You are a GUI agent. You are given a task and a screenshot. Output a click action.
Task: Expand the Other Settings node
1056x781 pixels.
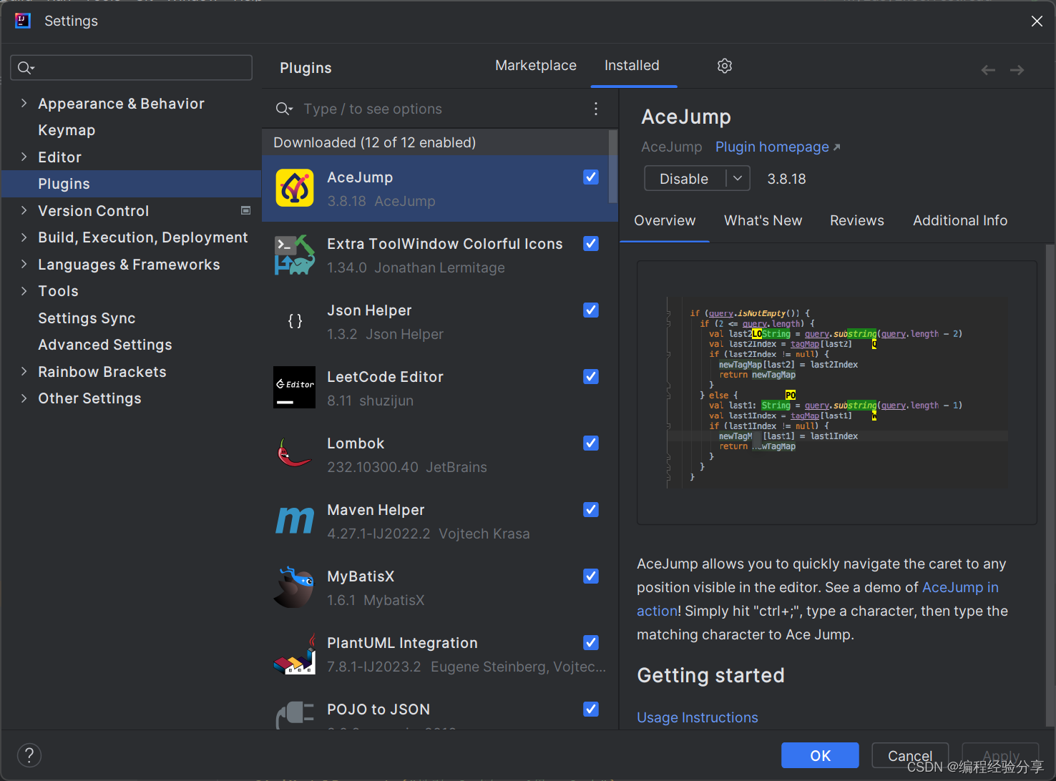point(24,398)
